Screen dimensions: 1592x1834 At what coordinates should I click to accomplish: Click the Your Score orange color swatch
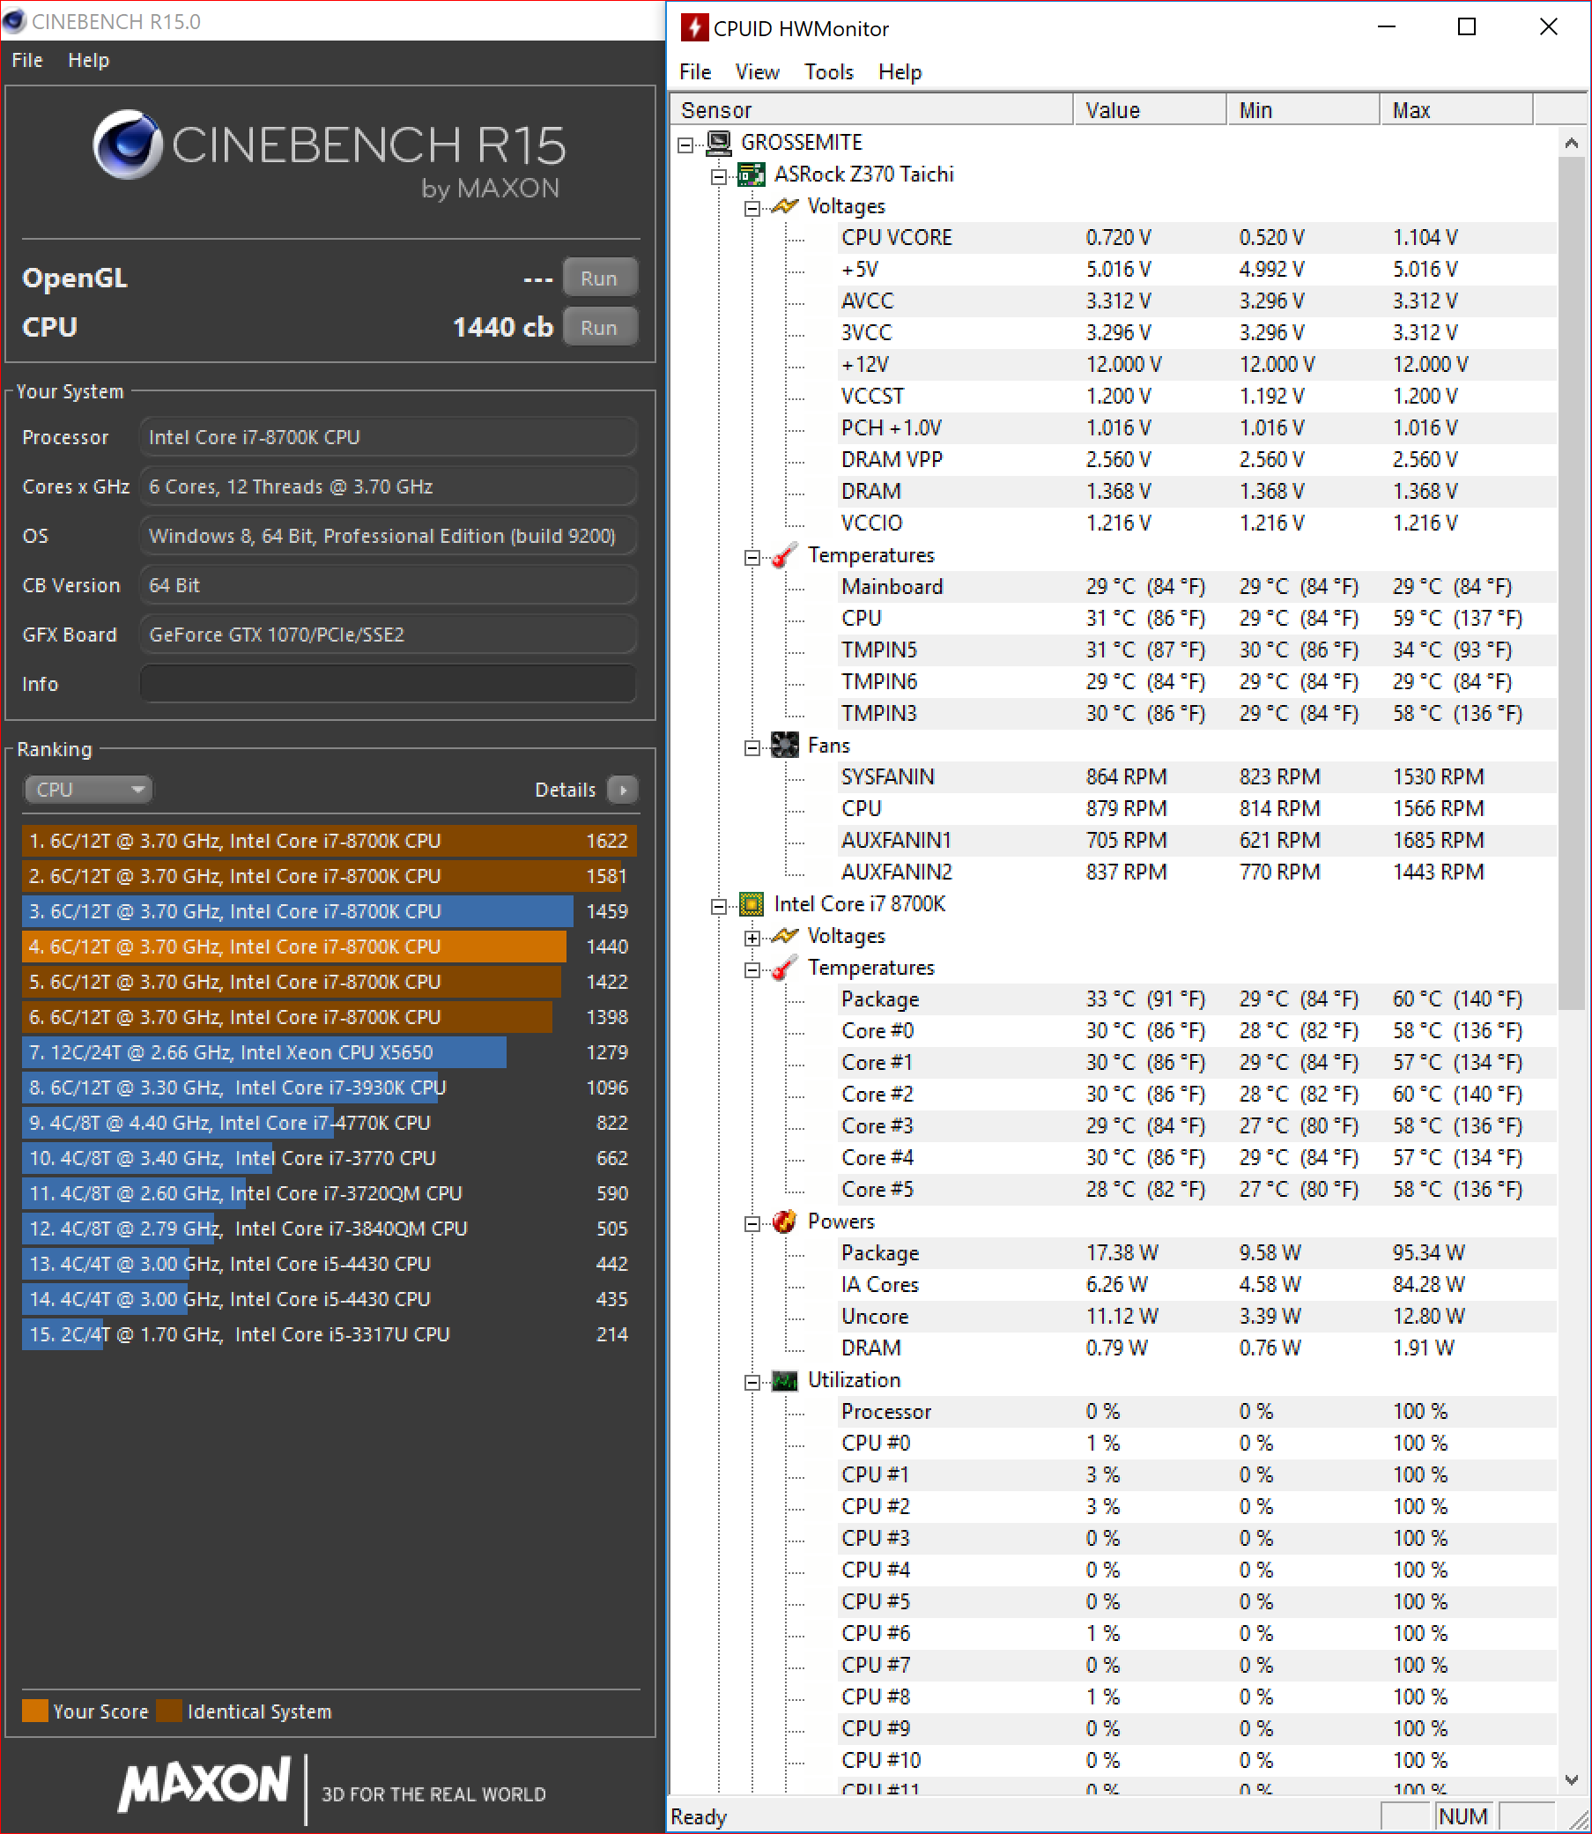pyautogui.click(x=34, y=1711)
